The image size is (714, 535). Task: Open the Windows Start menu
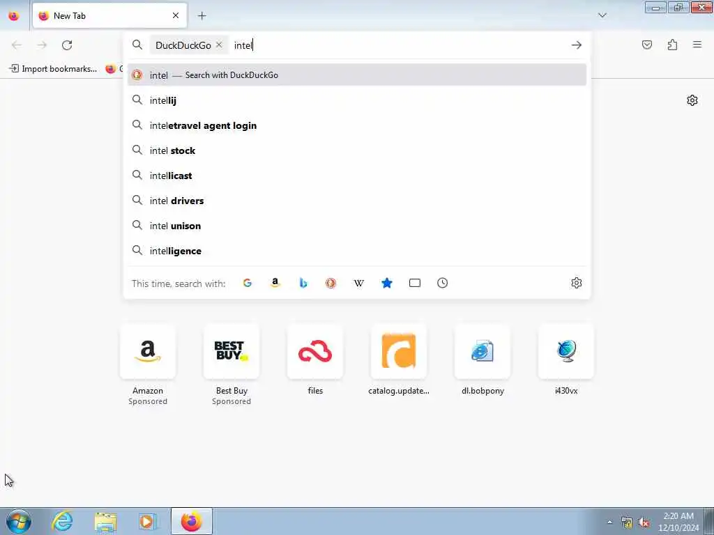pos(19,521)
